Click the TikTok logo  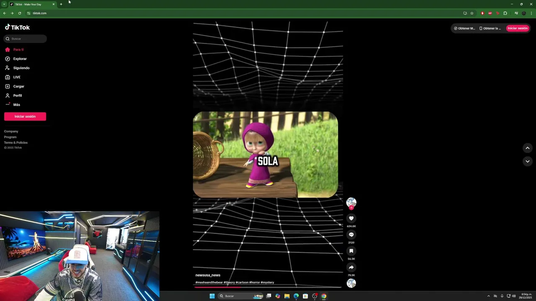point(17,27)
